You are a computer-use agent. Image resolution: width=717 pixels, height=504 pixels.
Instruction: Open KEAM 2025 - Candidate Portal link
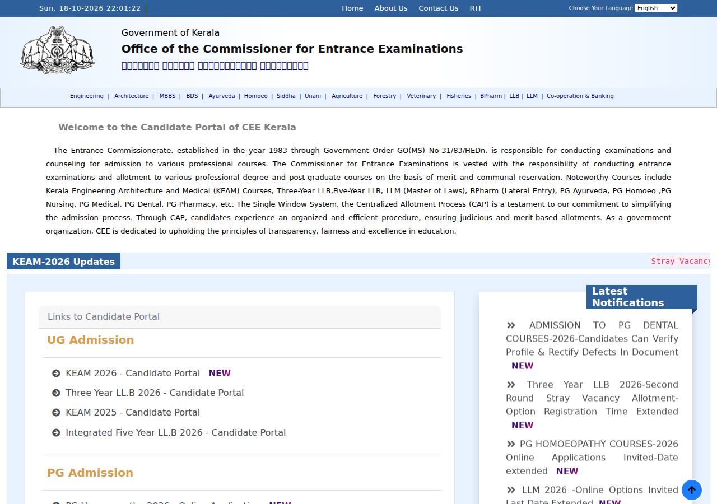[x=133, y=413]
